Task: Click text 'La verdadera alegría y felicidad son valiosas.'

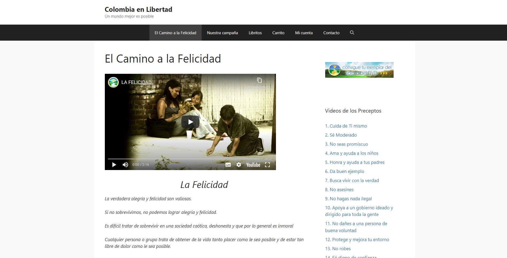Action: pyautogui.click(x=148, y=199)
